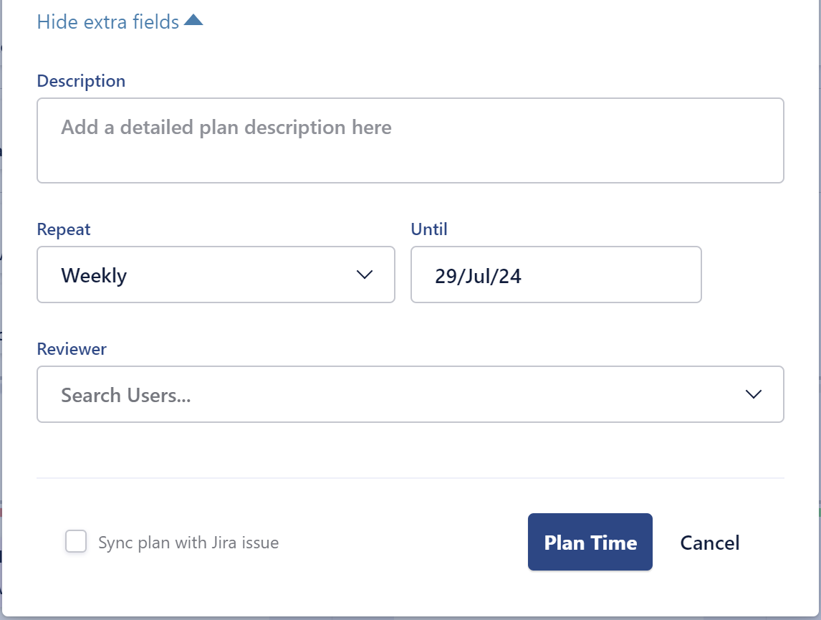Cancel the time planning dialog
This screenshot has width=821, height=620.
click(x=709, y=543)
